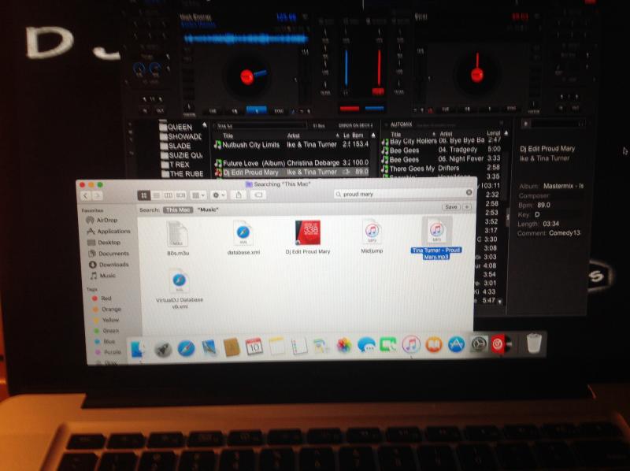Click the Finder search field

pyautogui.click(x=403, y=194)
